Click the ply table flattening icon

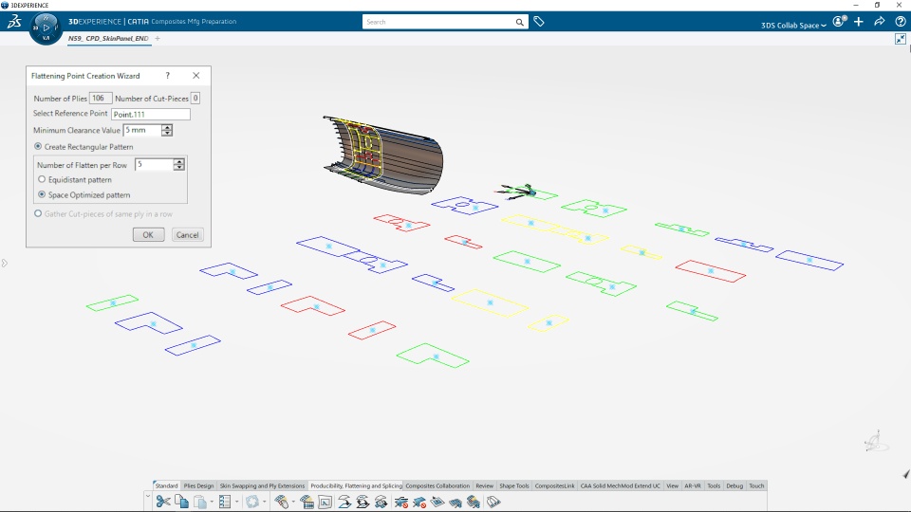point(307,502)
